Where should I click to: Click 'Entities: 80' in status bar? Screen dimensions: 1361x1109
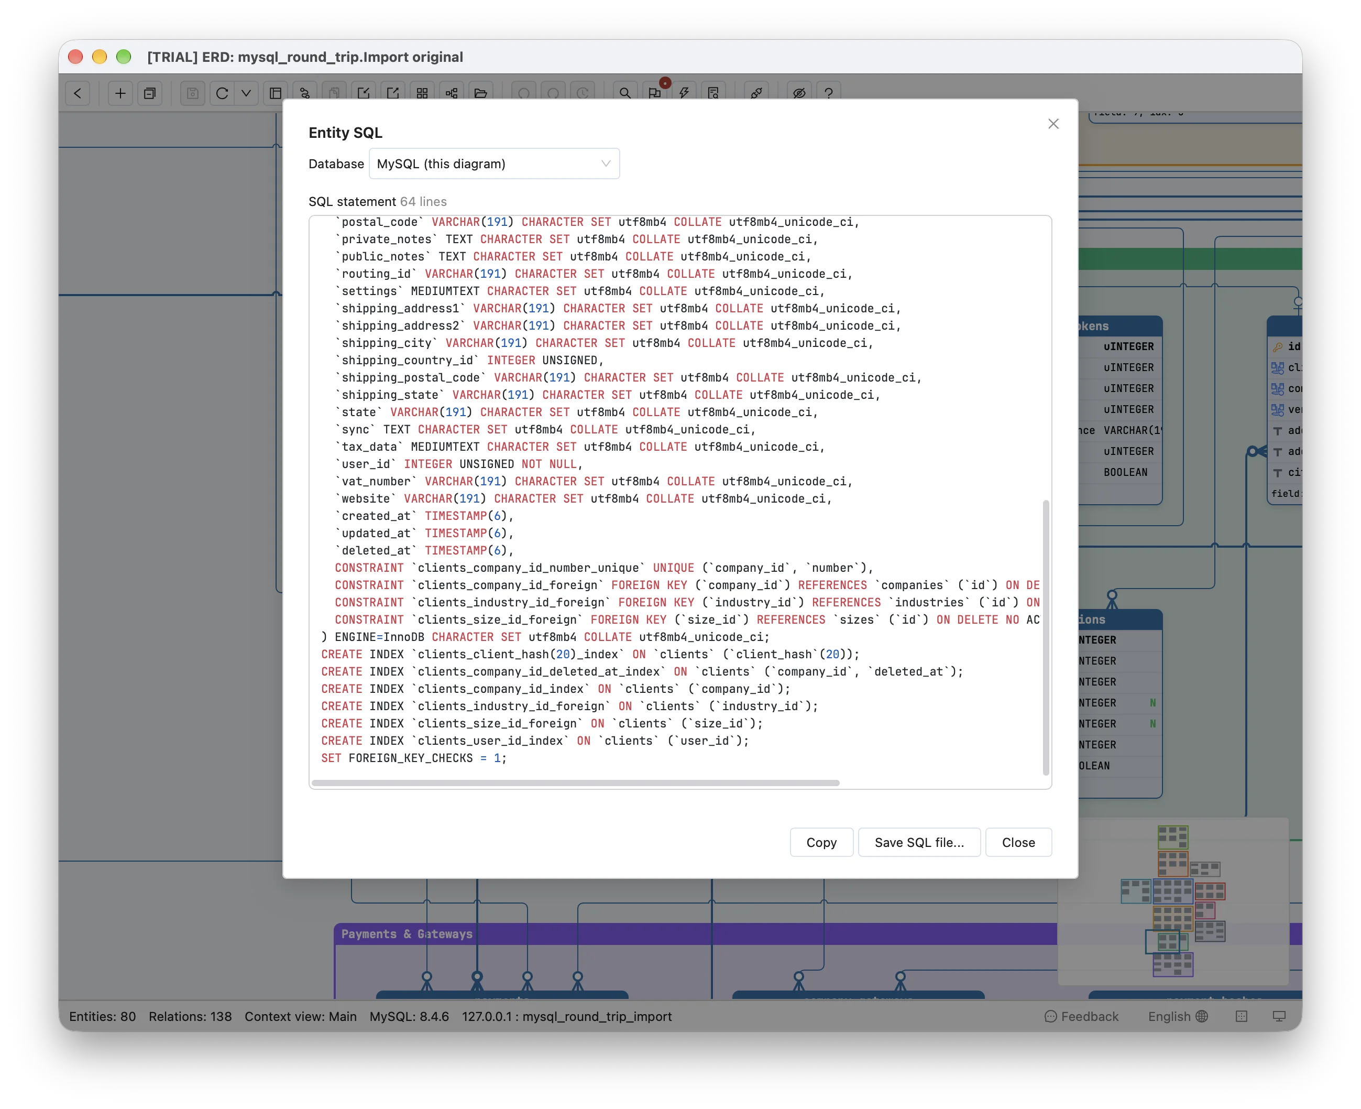point(102,1016)
